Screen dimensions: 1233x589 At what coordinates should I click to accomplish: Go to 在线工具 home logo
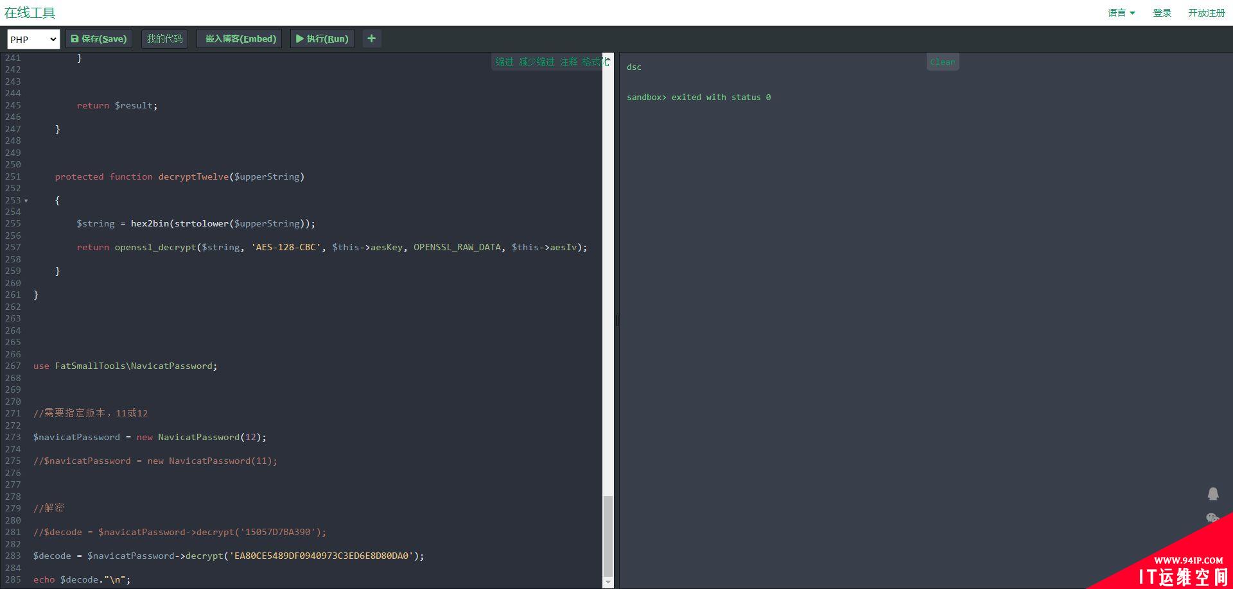tap(30, 13)
